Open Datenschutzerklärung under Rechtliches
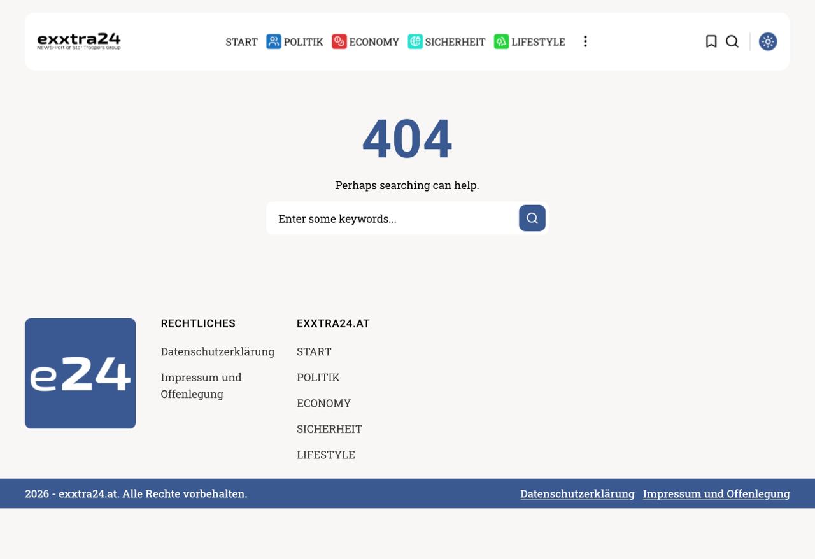Image resolution: width=815 pixels, height=559 pixels. click(217, 351)
